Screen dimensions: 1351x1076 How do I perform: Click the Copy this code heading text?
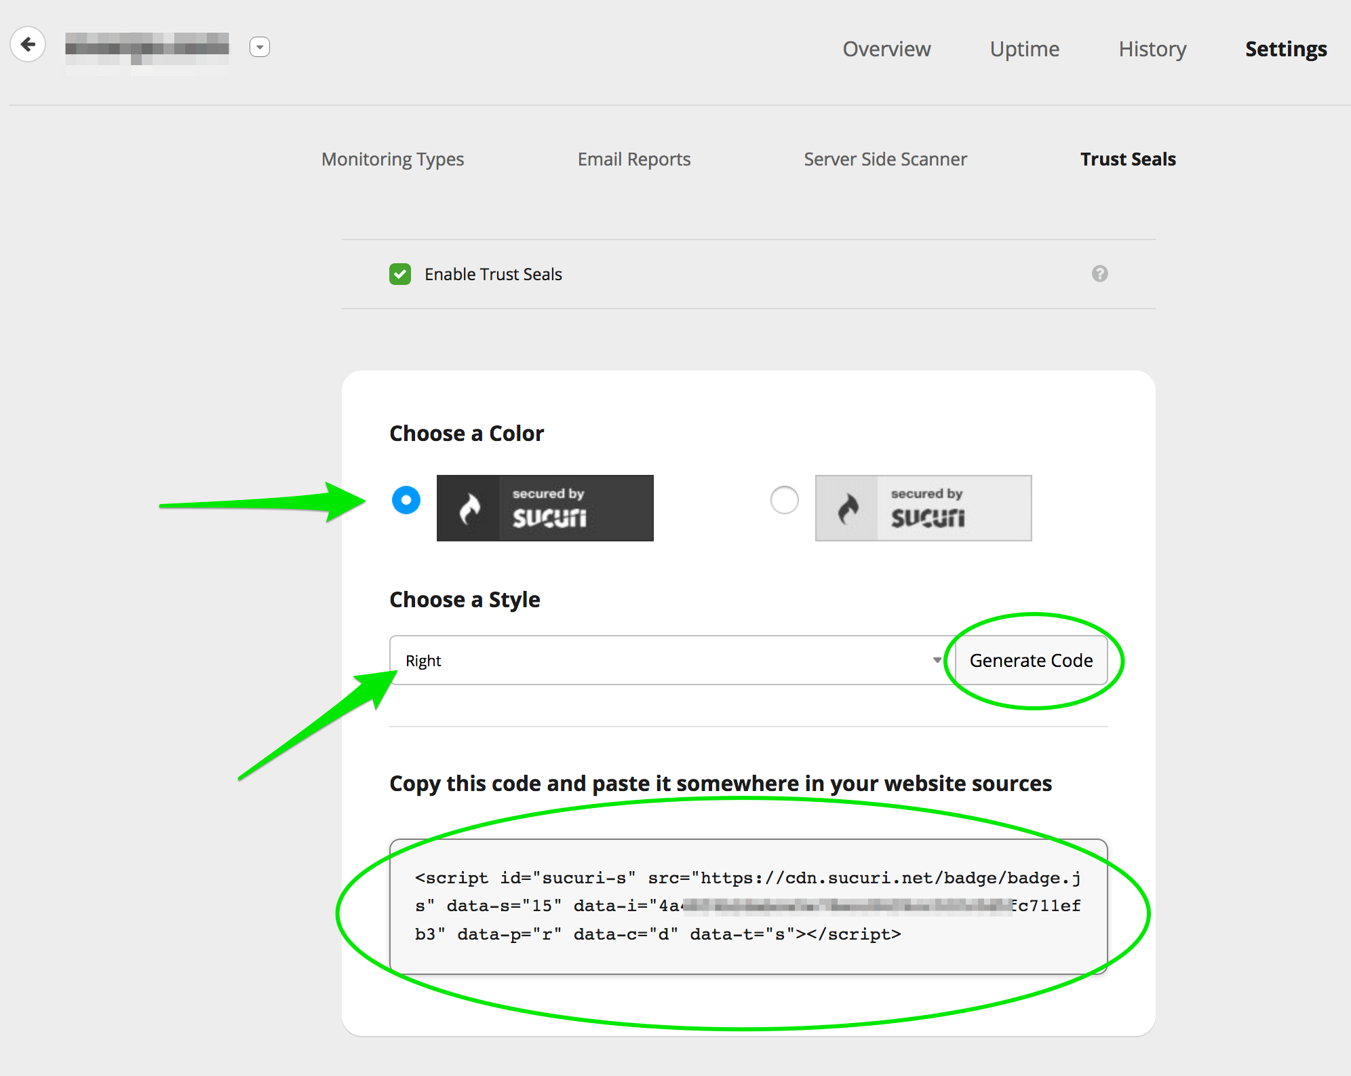pyautogui.click(x=720, y=784)
